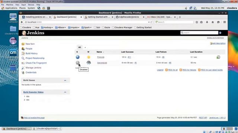Collapse the Build Queue panel
This screenshot has height=133, width=238.
pos(65,81)
